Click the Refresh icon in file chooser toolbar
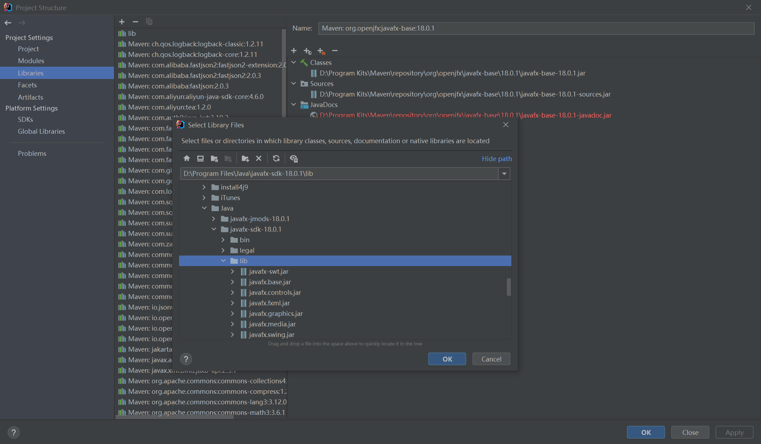The width and height of the screenshot is (761, 444). coord(276,159)
